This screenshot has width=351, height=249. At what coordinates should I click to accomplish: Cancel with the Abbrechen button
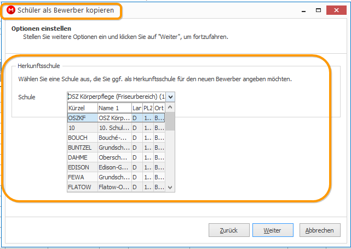click(320, 230)
